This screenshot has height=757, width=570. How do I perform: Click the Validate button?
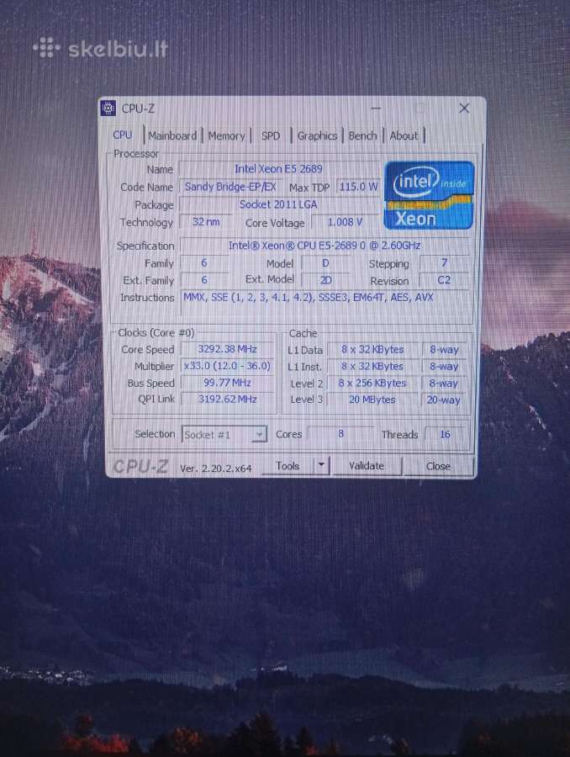367,466
